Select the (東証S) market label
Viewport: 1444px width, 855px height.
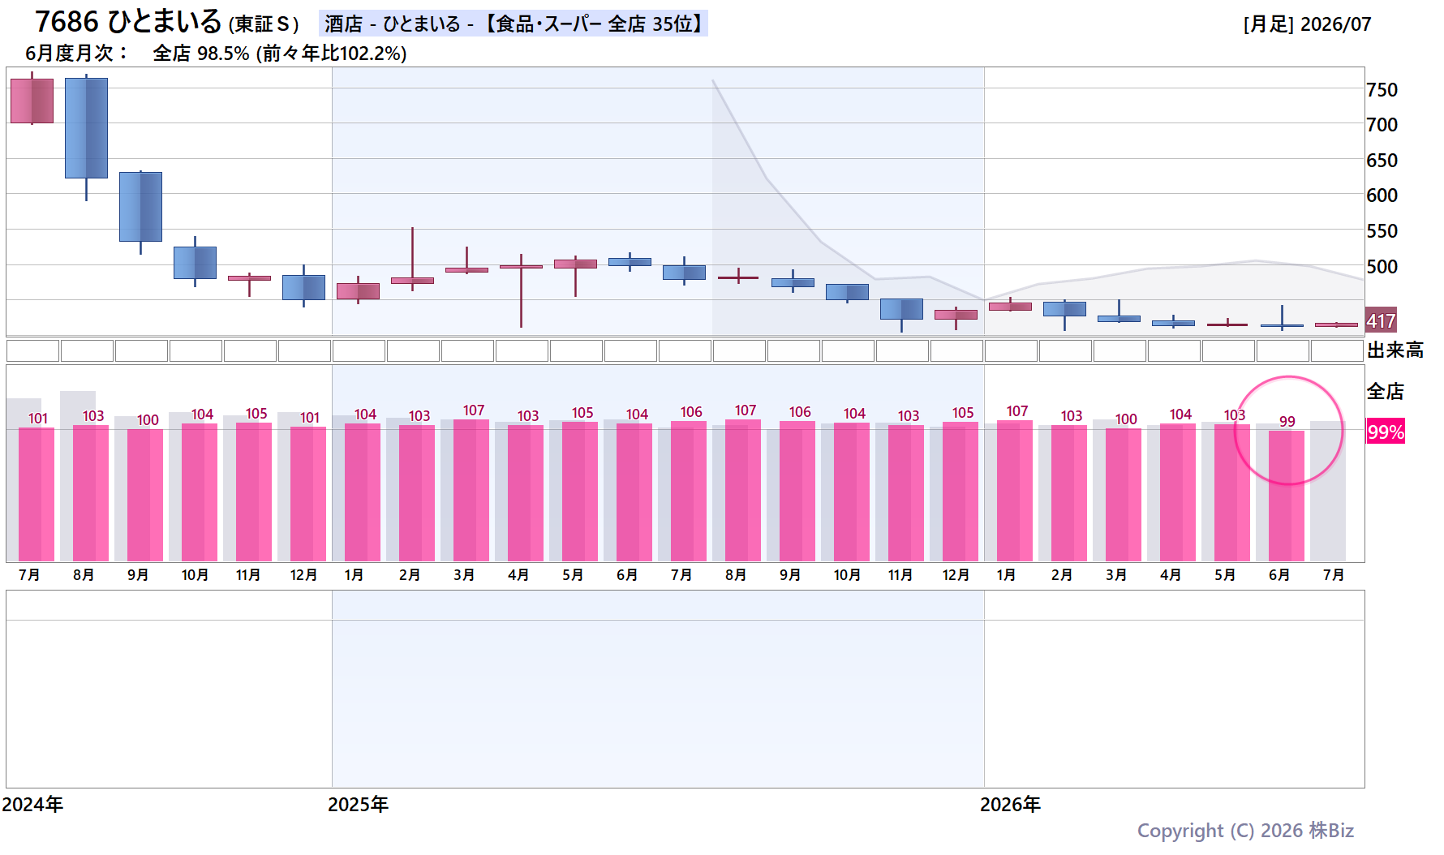click(x=264, y=24)
